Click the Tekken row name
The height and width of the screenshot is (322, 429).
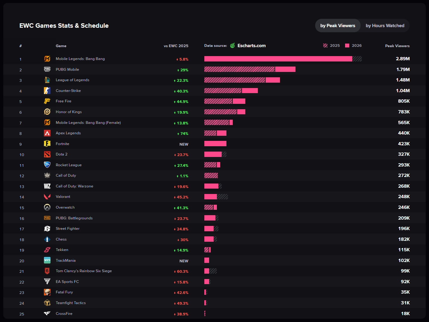[62, 250]
